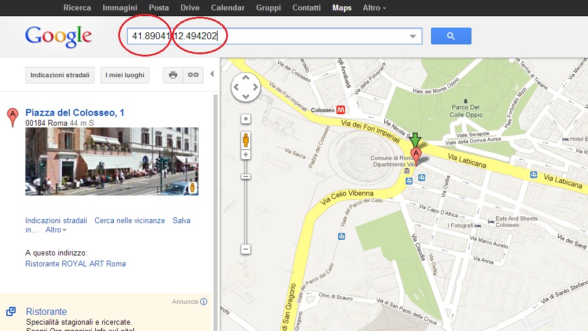
Task: Open the Piazza del Colosseo, 1 result link
Action: coord(74,112)
